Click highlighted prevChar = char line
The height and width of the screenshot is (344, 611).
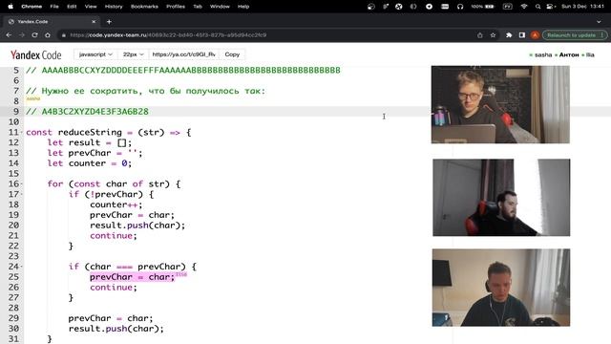tap(132, 277)
